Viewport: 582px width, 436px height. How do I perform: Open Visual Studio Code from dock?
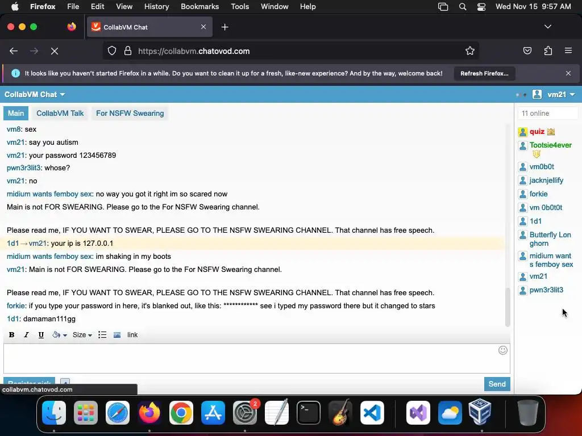tap(372, 413)
